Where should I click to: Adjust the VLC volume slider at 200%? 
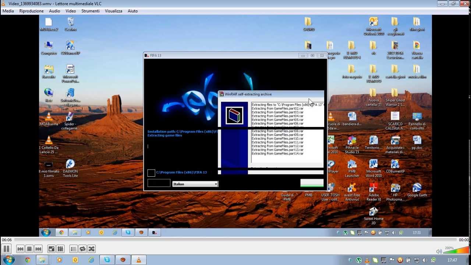(x=456, y=250)
